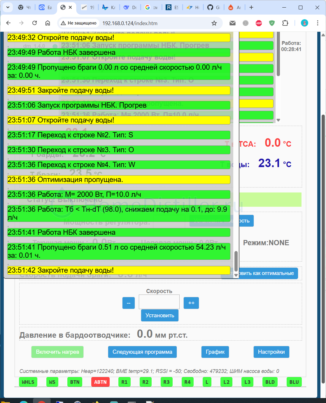Open the AdBlock Plus extension icon
Screen dimensions: 326x403
[259, 23]
